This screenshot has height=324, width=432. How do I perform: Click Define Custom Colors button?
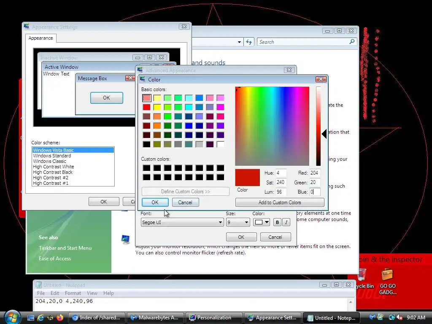click(186, 192)
